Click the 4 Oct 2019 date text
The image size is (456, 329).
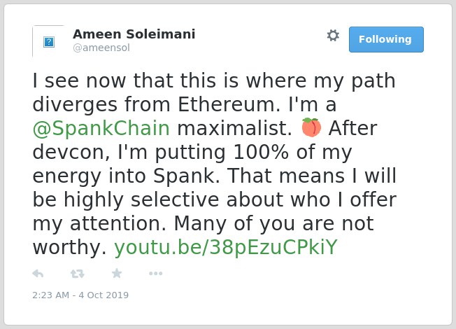tap(104, 295)
